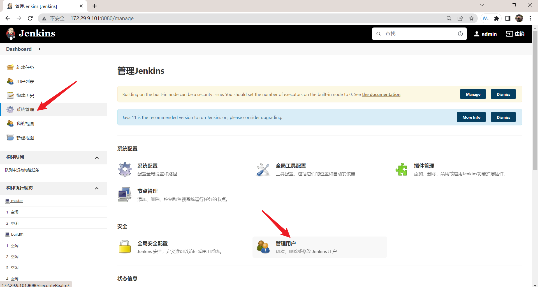Collapse the 构建执行状态 panel
The width and height of the screenshot is (538, 287).
coord(97,188)
